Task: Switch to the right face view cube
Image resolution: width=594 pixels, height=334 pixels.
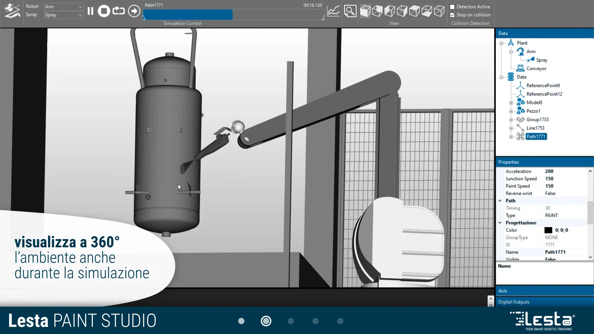Action: pyautogui.click(x=402, y=11)
